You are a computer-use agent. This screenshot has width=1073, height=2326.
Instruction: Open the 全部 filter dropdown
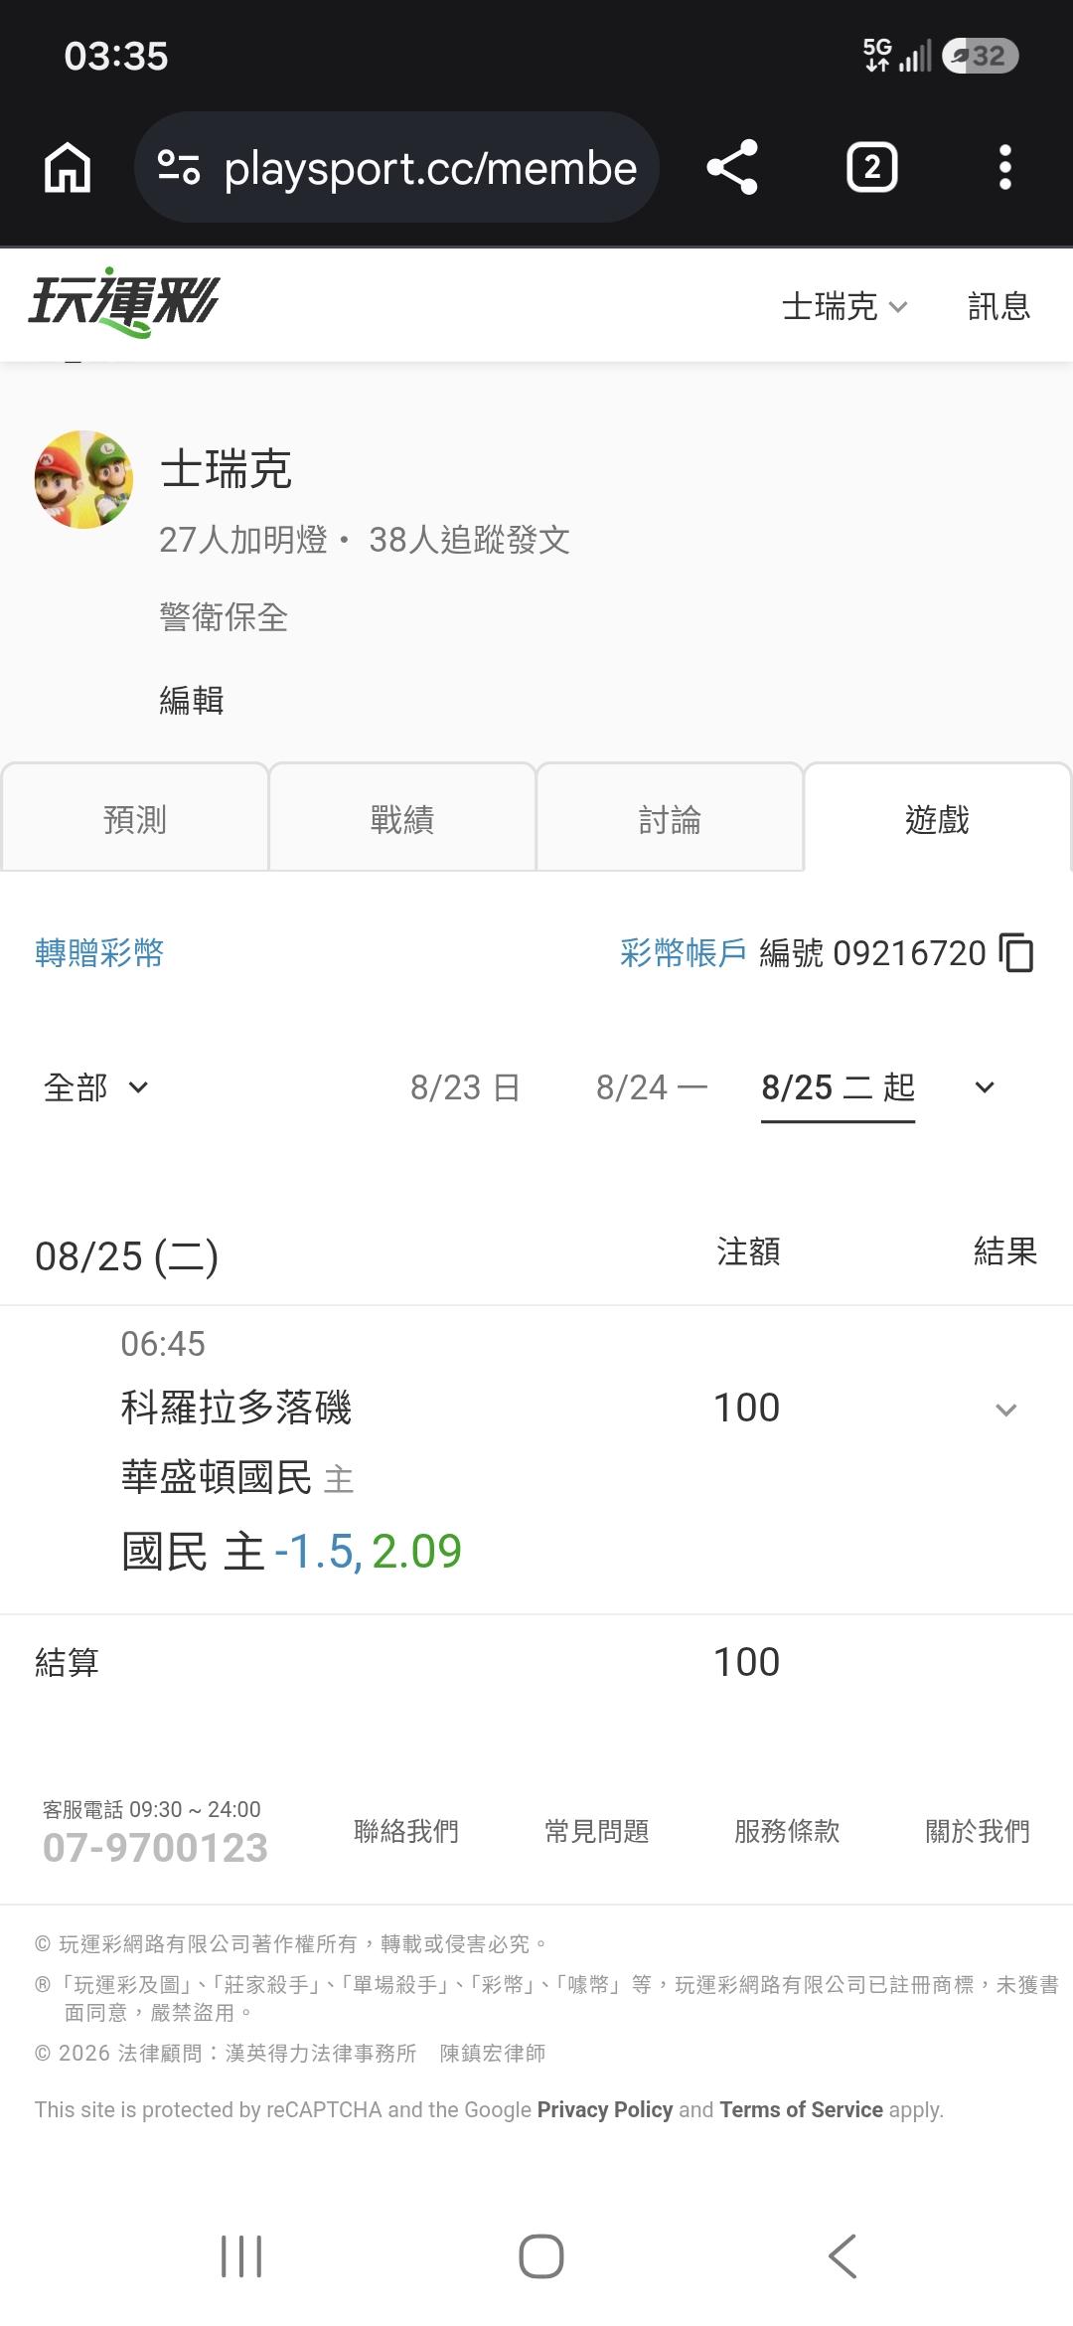96,1087
